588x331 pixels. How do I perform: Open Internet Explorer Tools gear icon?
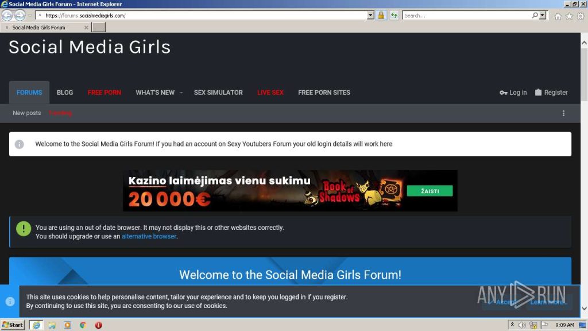581,16
